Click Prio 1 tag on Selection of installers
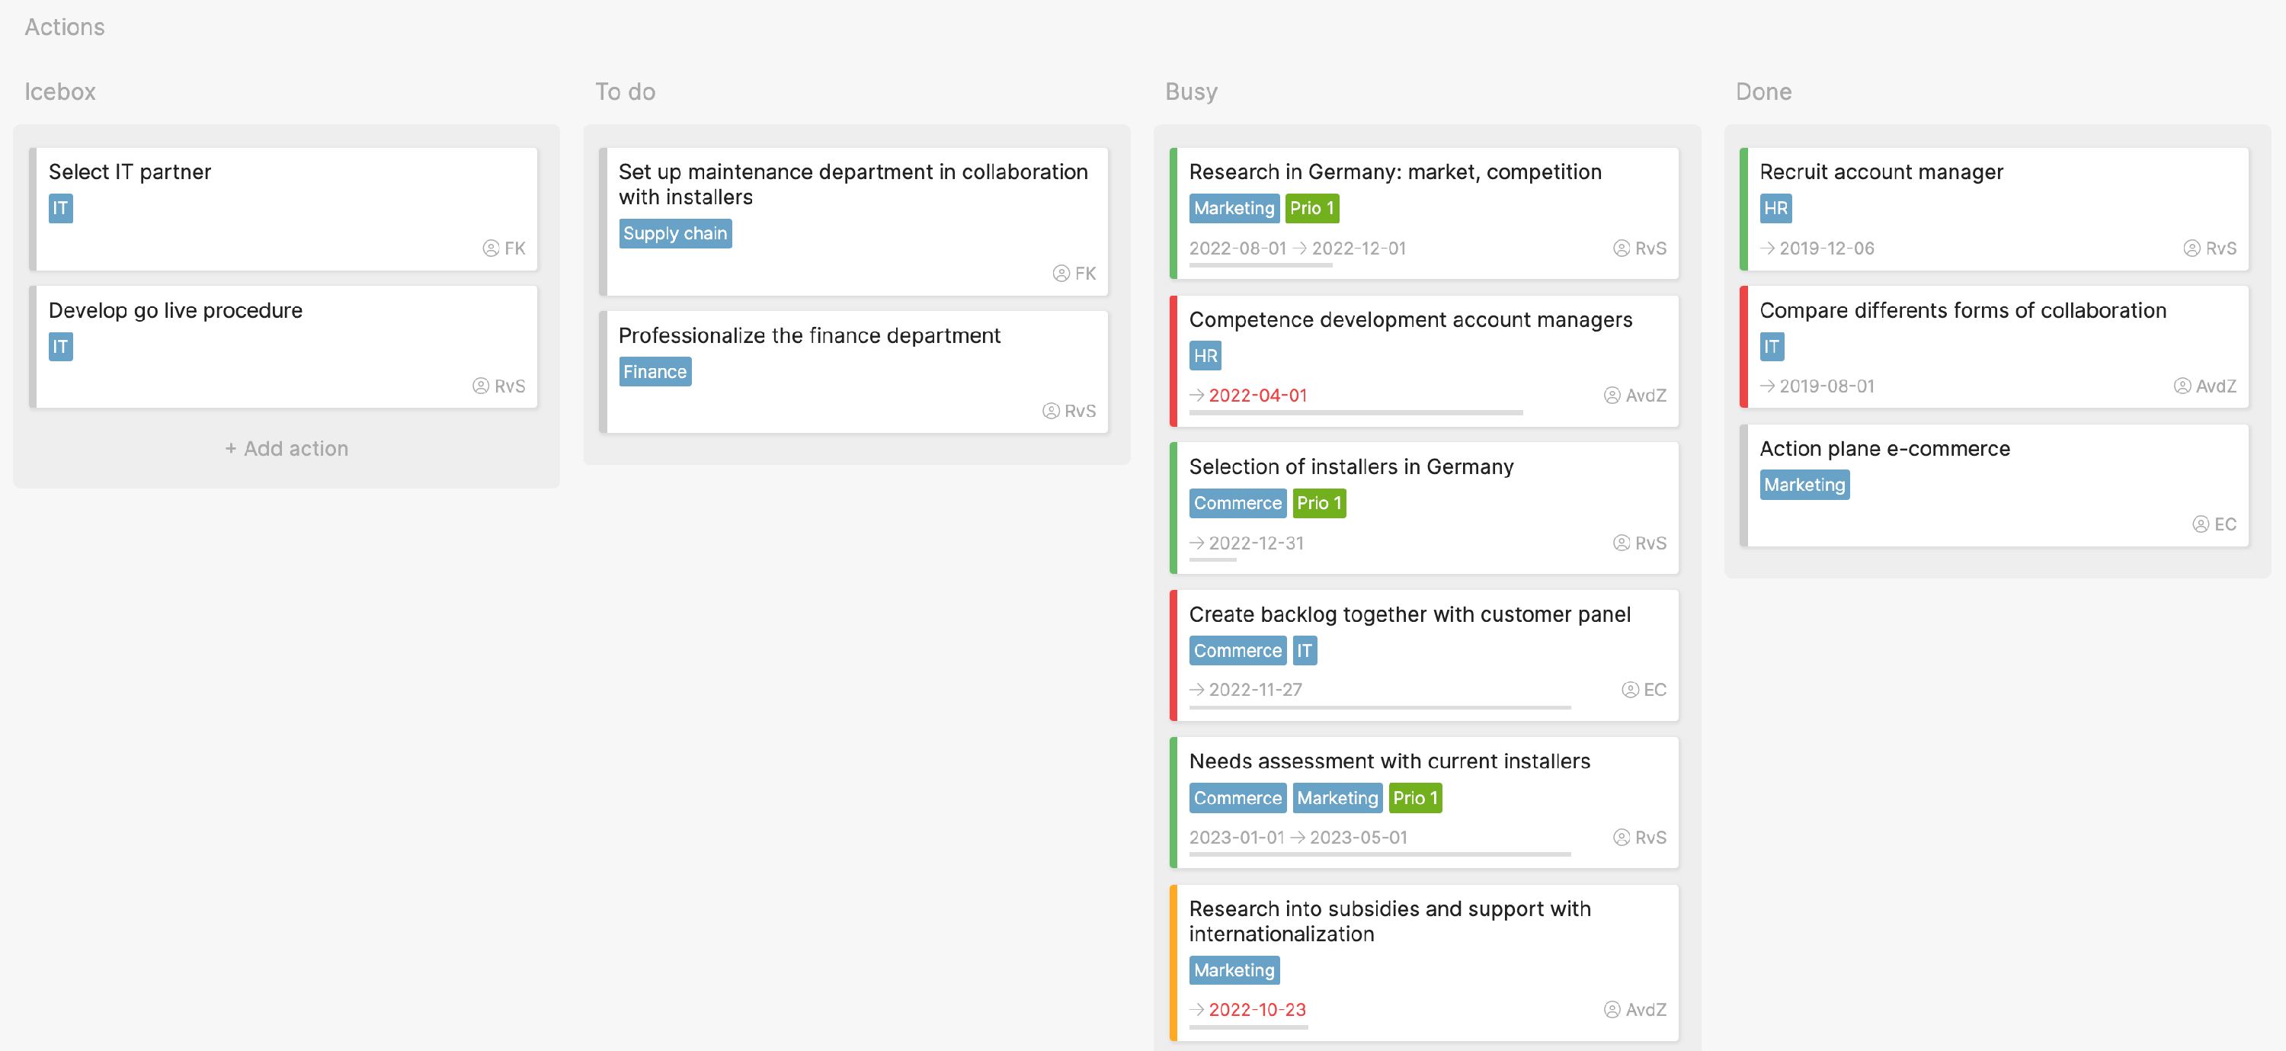 1319,503
